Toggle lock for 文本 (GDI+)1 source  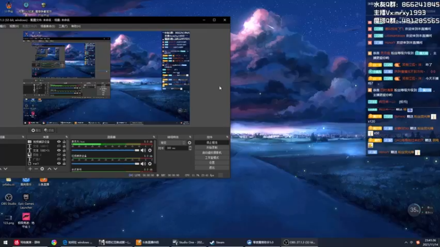(x=64, y=150)
